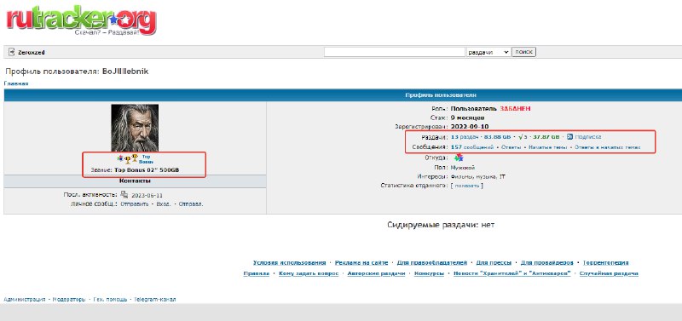Click the RSS subscription icon near Подписка

click(x=569, y=137)
